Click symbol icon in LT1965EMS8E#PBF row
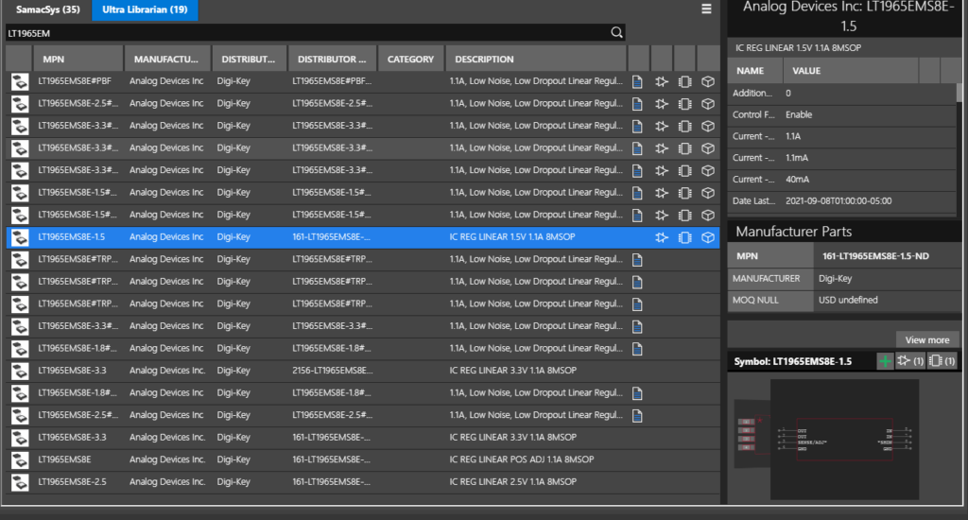 click(x=661, y=81)
